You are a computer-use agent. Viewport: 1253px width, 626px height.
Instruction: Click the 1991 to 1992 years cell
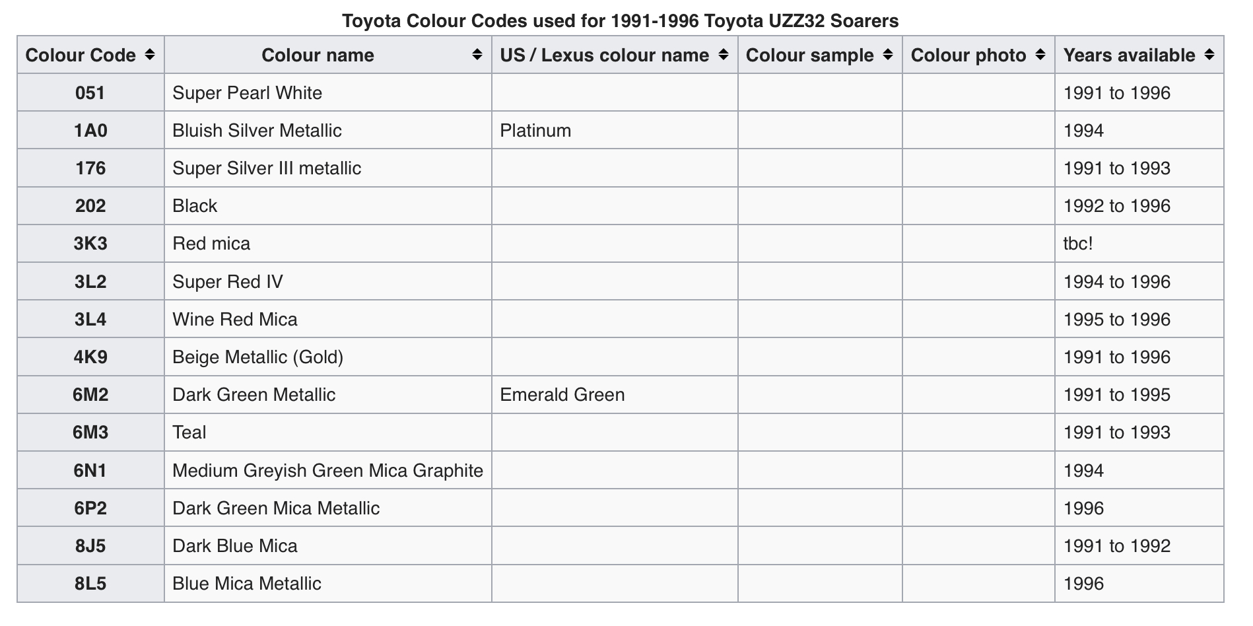pos(1139,546)
